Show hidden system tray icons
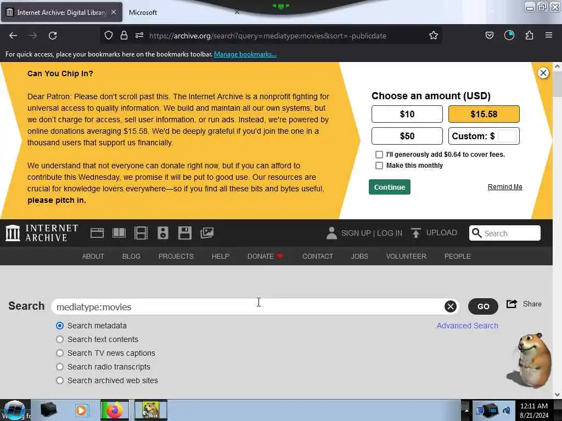 [467, 410]
